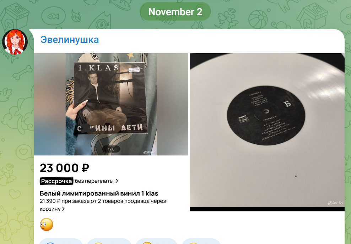Open sender name Эвелинушка
Viewport: 351px width, 244px height.
click(70, 40)
